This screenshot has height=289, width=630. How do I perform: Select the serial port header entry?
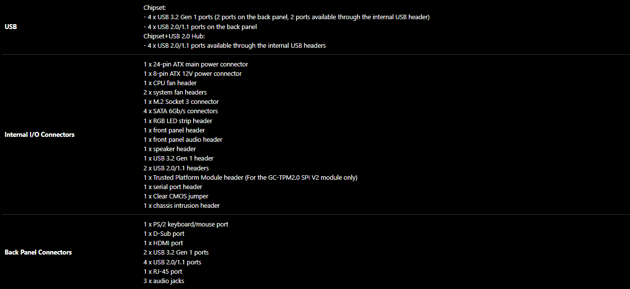pos(173,187)
